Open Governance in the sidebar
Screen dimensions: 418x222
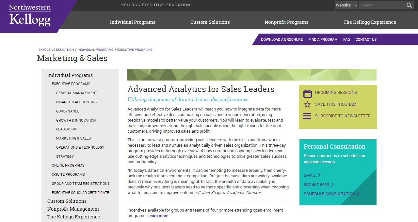68,111
